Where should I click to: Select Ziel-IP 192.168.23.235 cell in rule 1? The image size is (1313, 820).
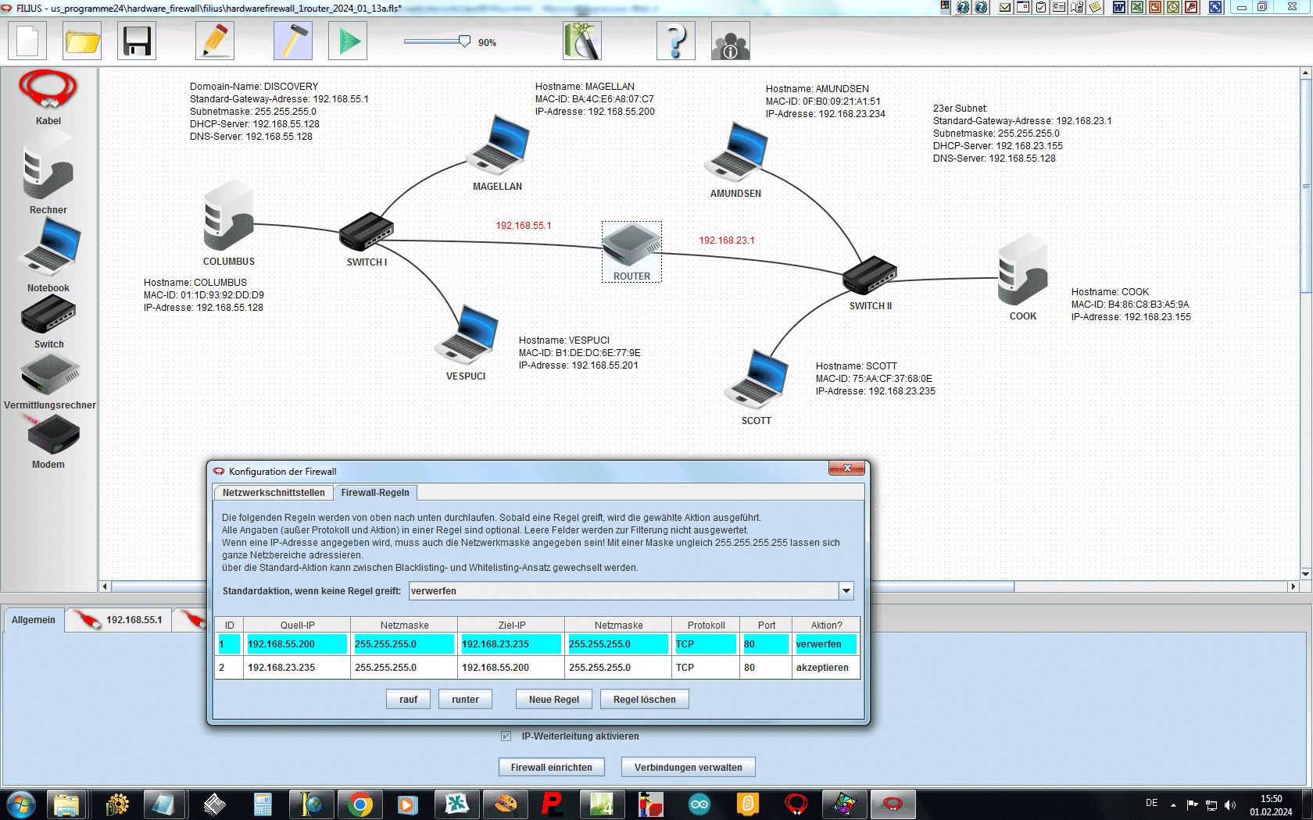click(x=511, y=644)
